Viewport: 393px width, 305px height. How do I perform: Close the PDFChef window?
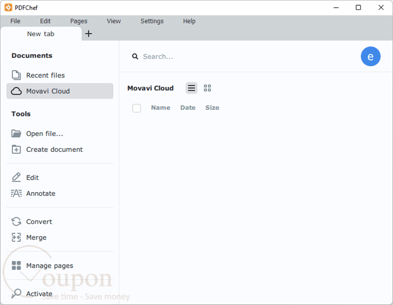pyautogui.click(x=381, y=8)
